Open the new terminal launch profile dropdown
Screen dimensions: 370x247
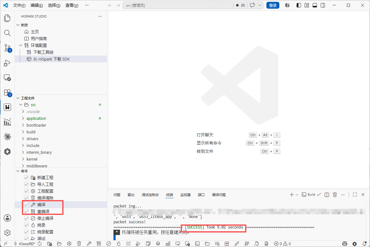click(x=297, y=195)
